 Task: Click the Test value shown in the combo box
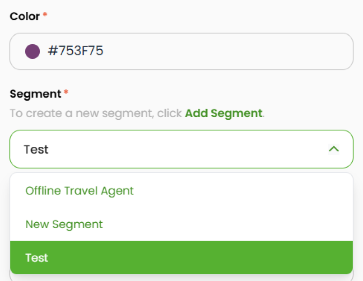pos(36,149)
